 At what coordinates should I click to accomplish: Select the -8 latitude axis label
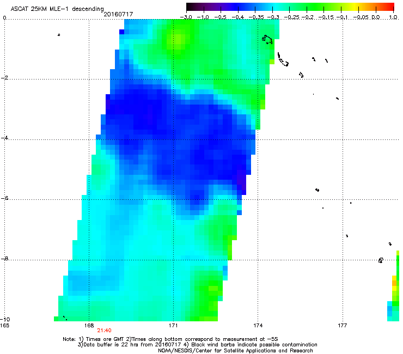(4, 258)
